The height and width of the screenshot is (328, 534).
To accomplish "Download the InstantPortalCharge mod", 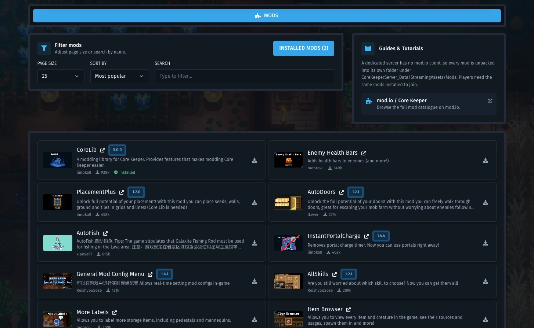I will tap(485, 243).
